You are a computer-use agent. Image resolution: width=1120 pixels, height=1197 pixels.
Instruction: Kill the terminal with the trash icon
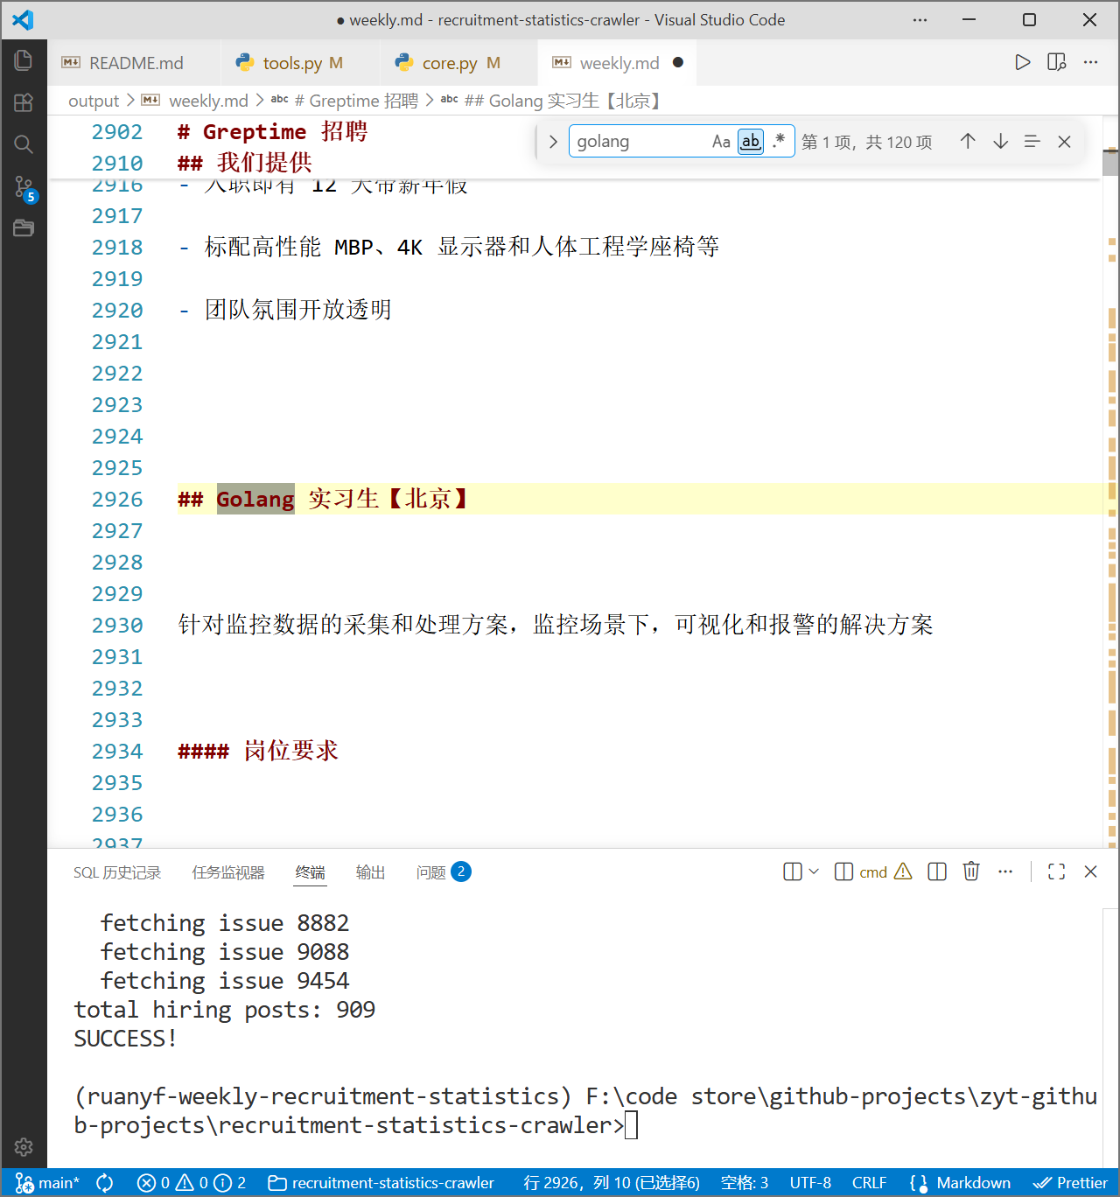971,871
